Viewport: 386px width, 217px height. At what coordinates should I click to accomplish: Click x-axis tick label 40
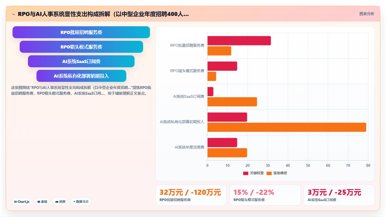tap(288, 165)
